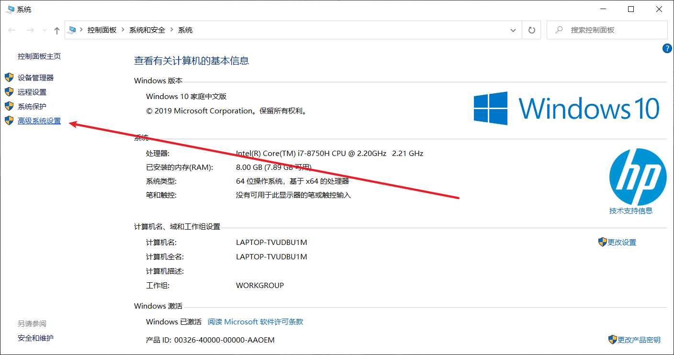The width and height of the screenshot is (674, 355).
Task: Maximize the 系统 window
Action: (x=631, y=9)
